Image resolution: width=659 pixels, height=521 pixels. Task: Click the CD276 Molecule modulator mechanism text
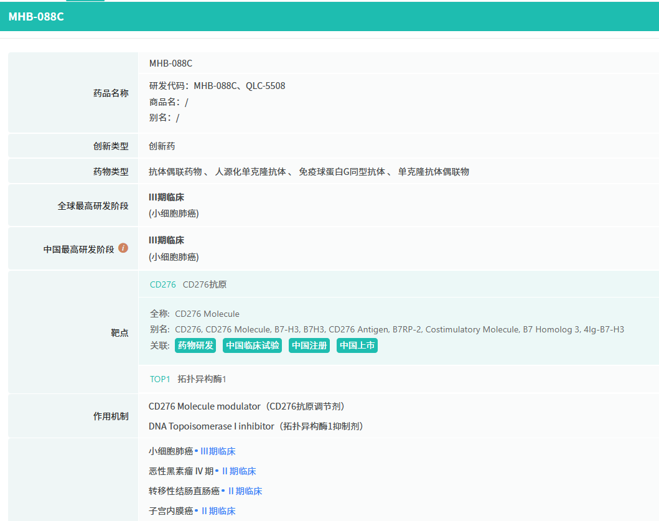tap(204, 406)
